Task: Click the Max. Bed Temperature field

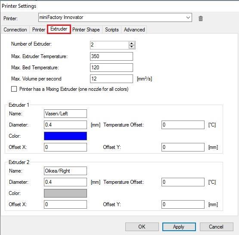Action: click(112, 68)
